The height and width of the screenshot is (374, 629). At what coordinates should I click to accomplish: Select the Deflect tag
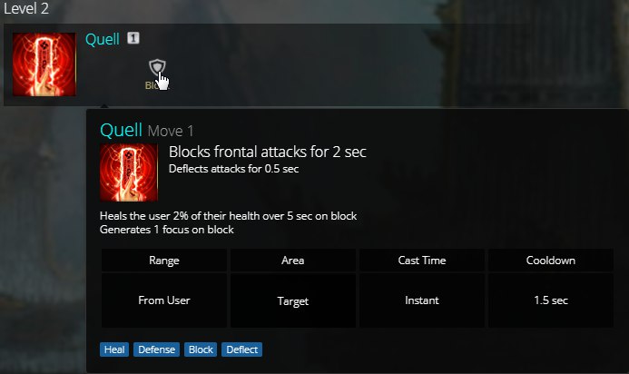(242, 349)
